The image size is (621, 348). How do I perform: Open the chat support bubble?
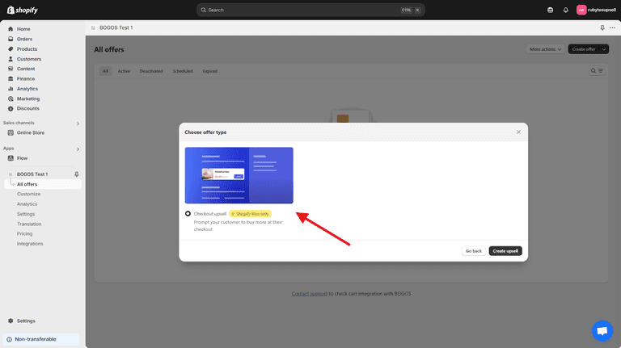pyautogui.click(x=602, y=331)
